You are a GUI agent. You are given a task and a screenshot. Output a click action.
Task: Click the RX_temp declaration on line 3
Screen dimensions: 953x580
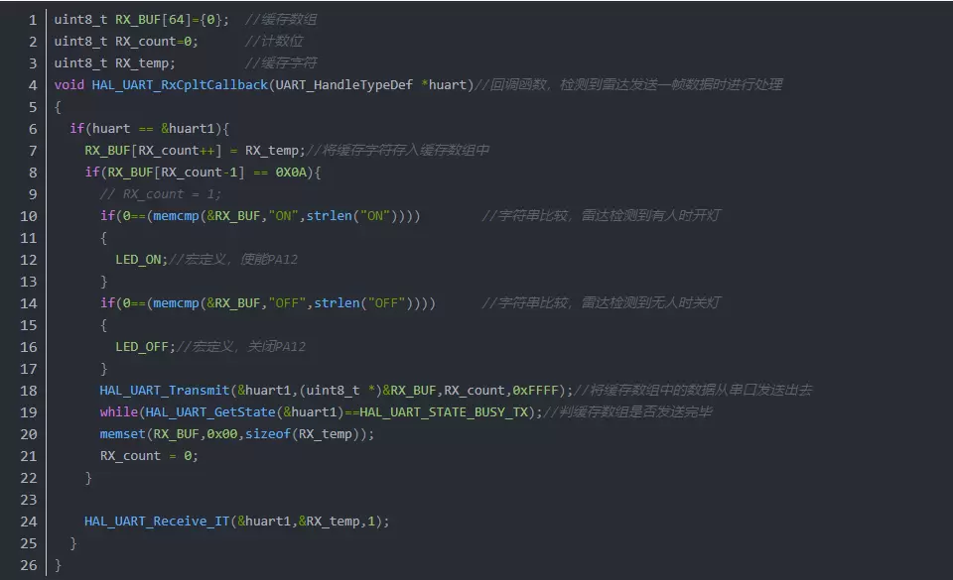[x=145, y=62]
